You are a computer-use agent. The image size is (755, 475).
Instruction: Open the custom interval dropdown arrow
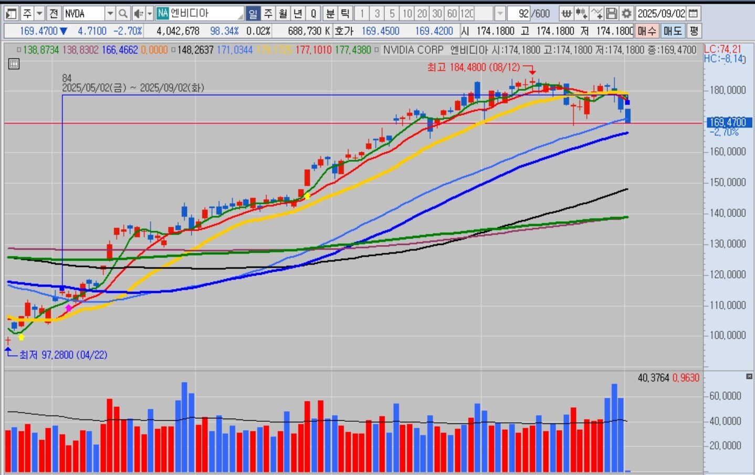point(500,13)
